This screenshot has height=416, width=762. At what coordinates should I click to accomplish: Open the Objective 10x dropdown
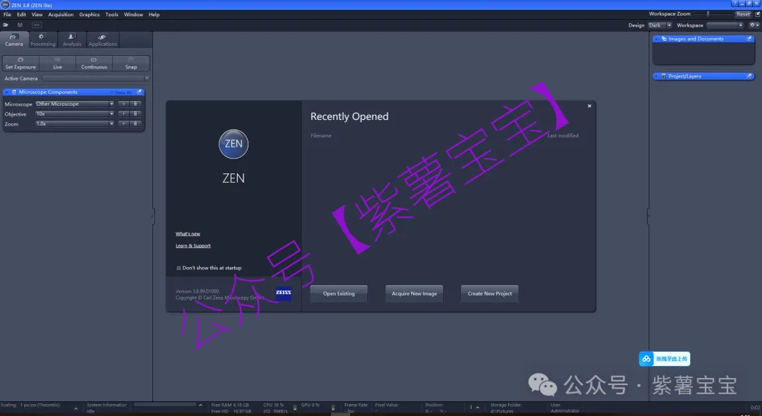111,114
